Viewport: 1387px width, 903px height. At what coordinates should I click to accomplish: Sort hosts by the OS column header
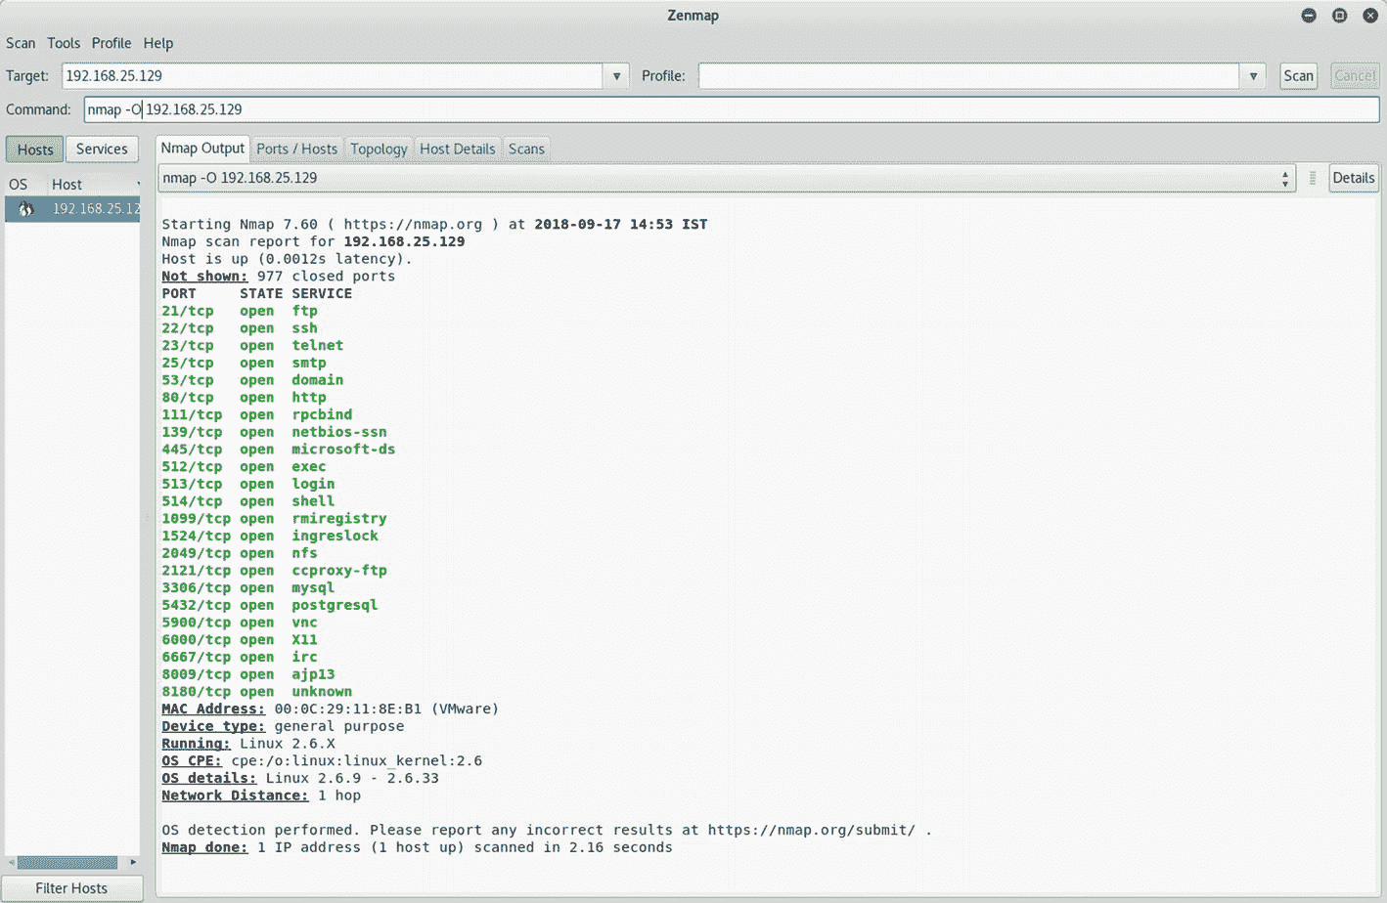tap(19, 184)
